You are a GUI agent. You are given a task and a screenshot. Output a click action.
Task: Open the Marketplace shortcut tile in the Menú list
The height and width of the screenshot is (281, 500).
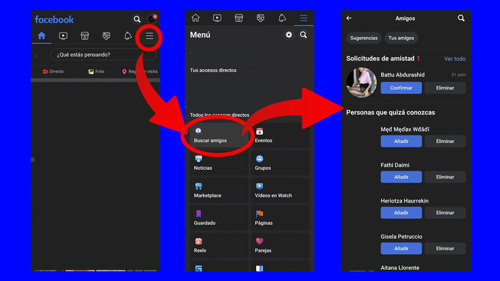pyautogui.click(x=219, y=191)
